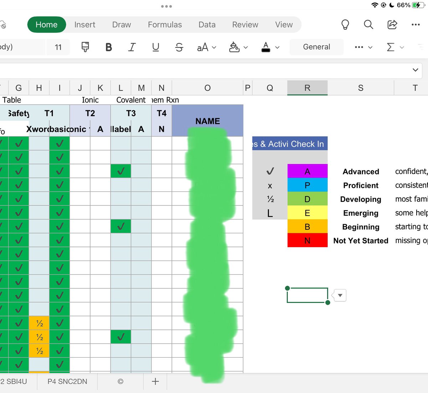Switch to the View tab
This screenshot has width=428, height=393.
click(x=284, y=25)
